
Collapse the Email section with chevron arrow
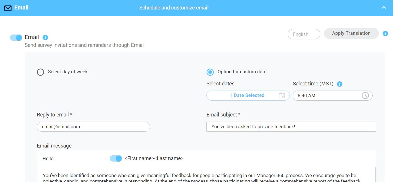384,8
